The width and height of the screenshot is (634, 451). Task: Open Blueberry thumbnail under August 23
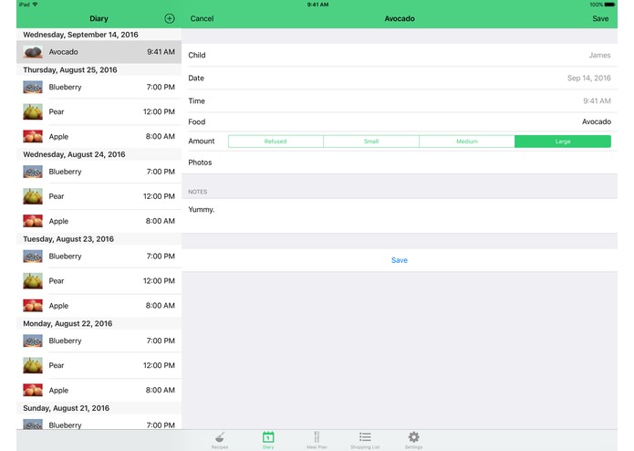[33, 256]
